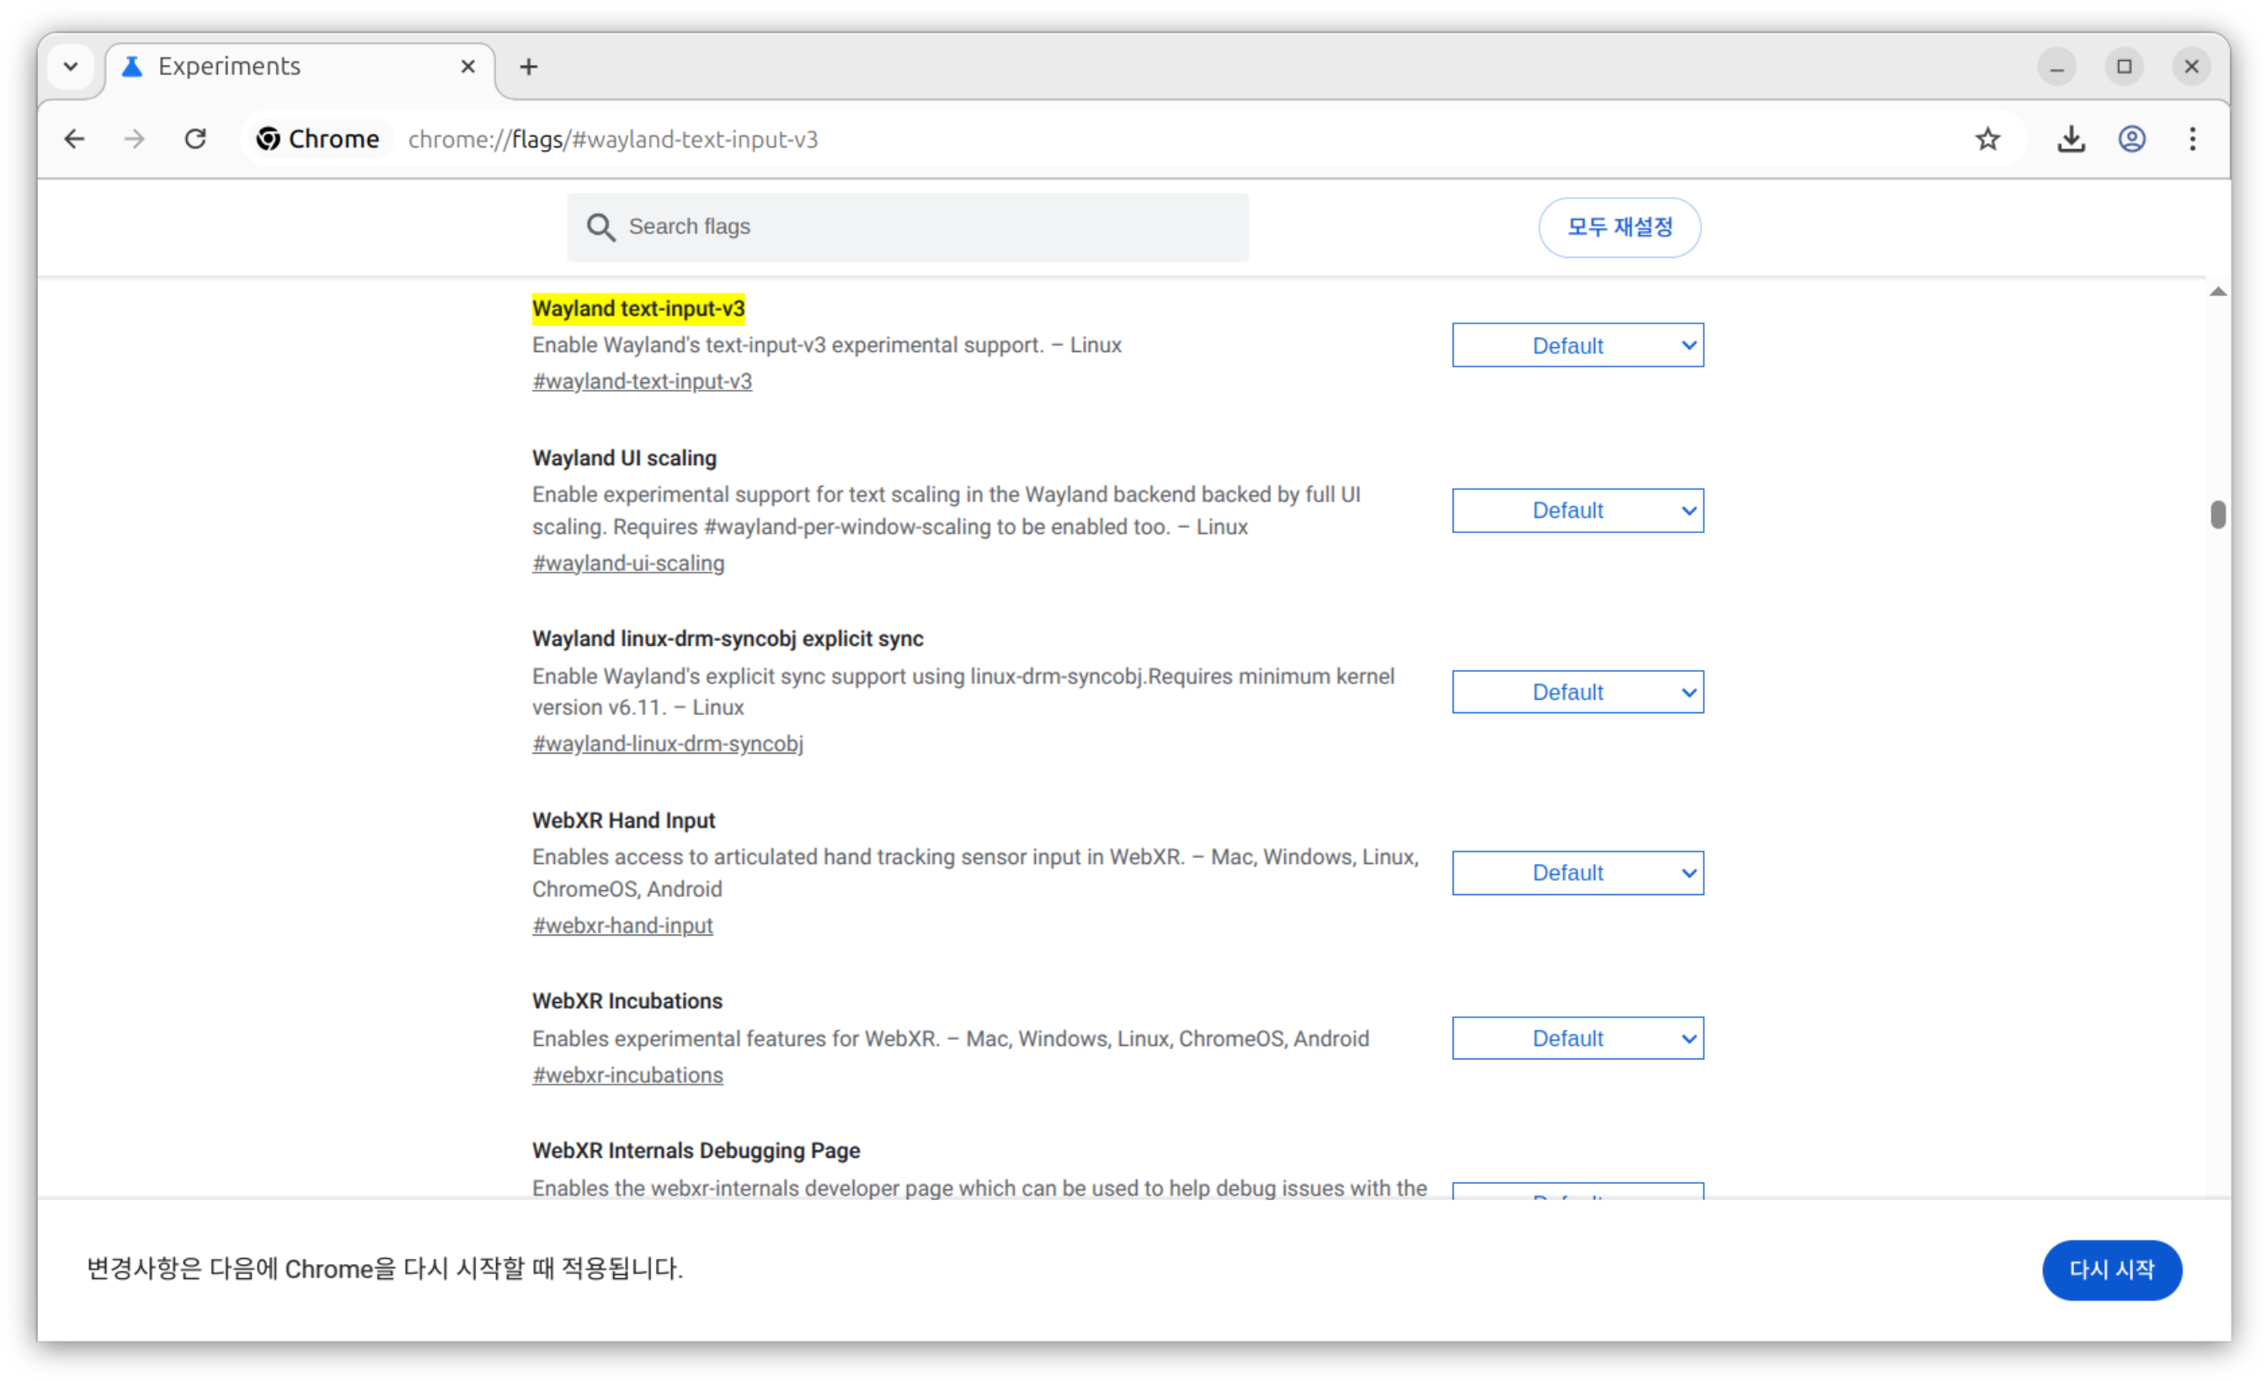Screen dimensions: 2267x1381
Task: Open WebXR Incubations Default dropdown
Action: coord(1577,1037)
